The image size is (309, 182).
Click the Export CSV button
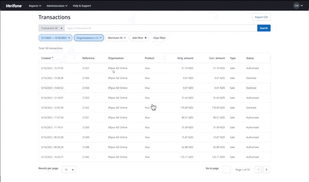[261, 17]
